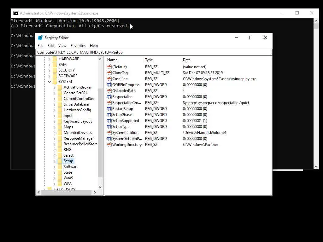Click the MountedDevices folder icon
This screenshot has height=242, width=323.
(x=60, y=133)
